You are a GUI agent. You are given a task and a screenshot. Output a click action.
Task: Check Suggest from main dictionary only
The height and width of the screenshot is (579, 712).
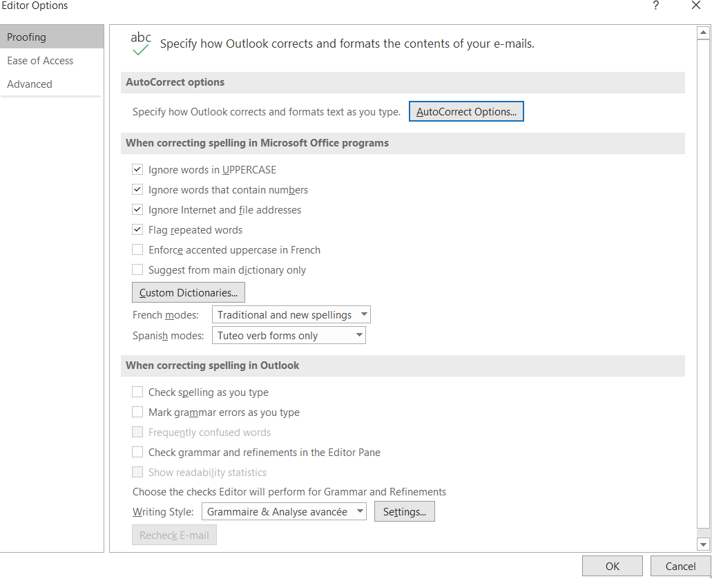pos(137,270)
